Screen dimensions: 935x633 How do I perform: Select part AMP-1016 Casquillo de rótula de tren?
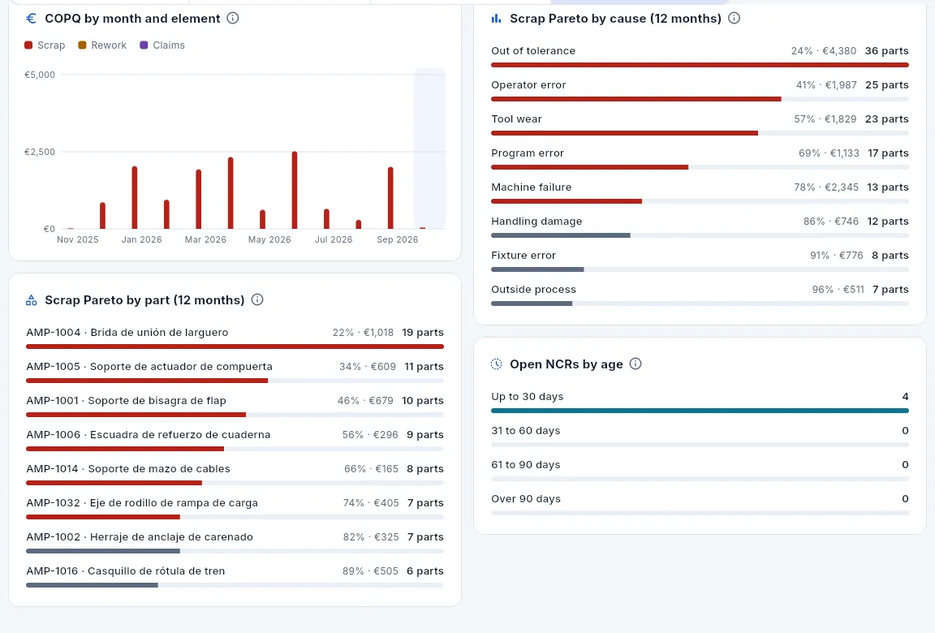coord(126,571)
